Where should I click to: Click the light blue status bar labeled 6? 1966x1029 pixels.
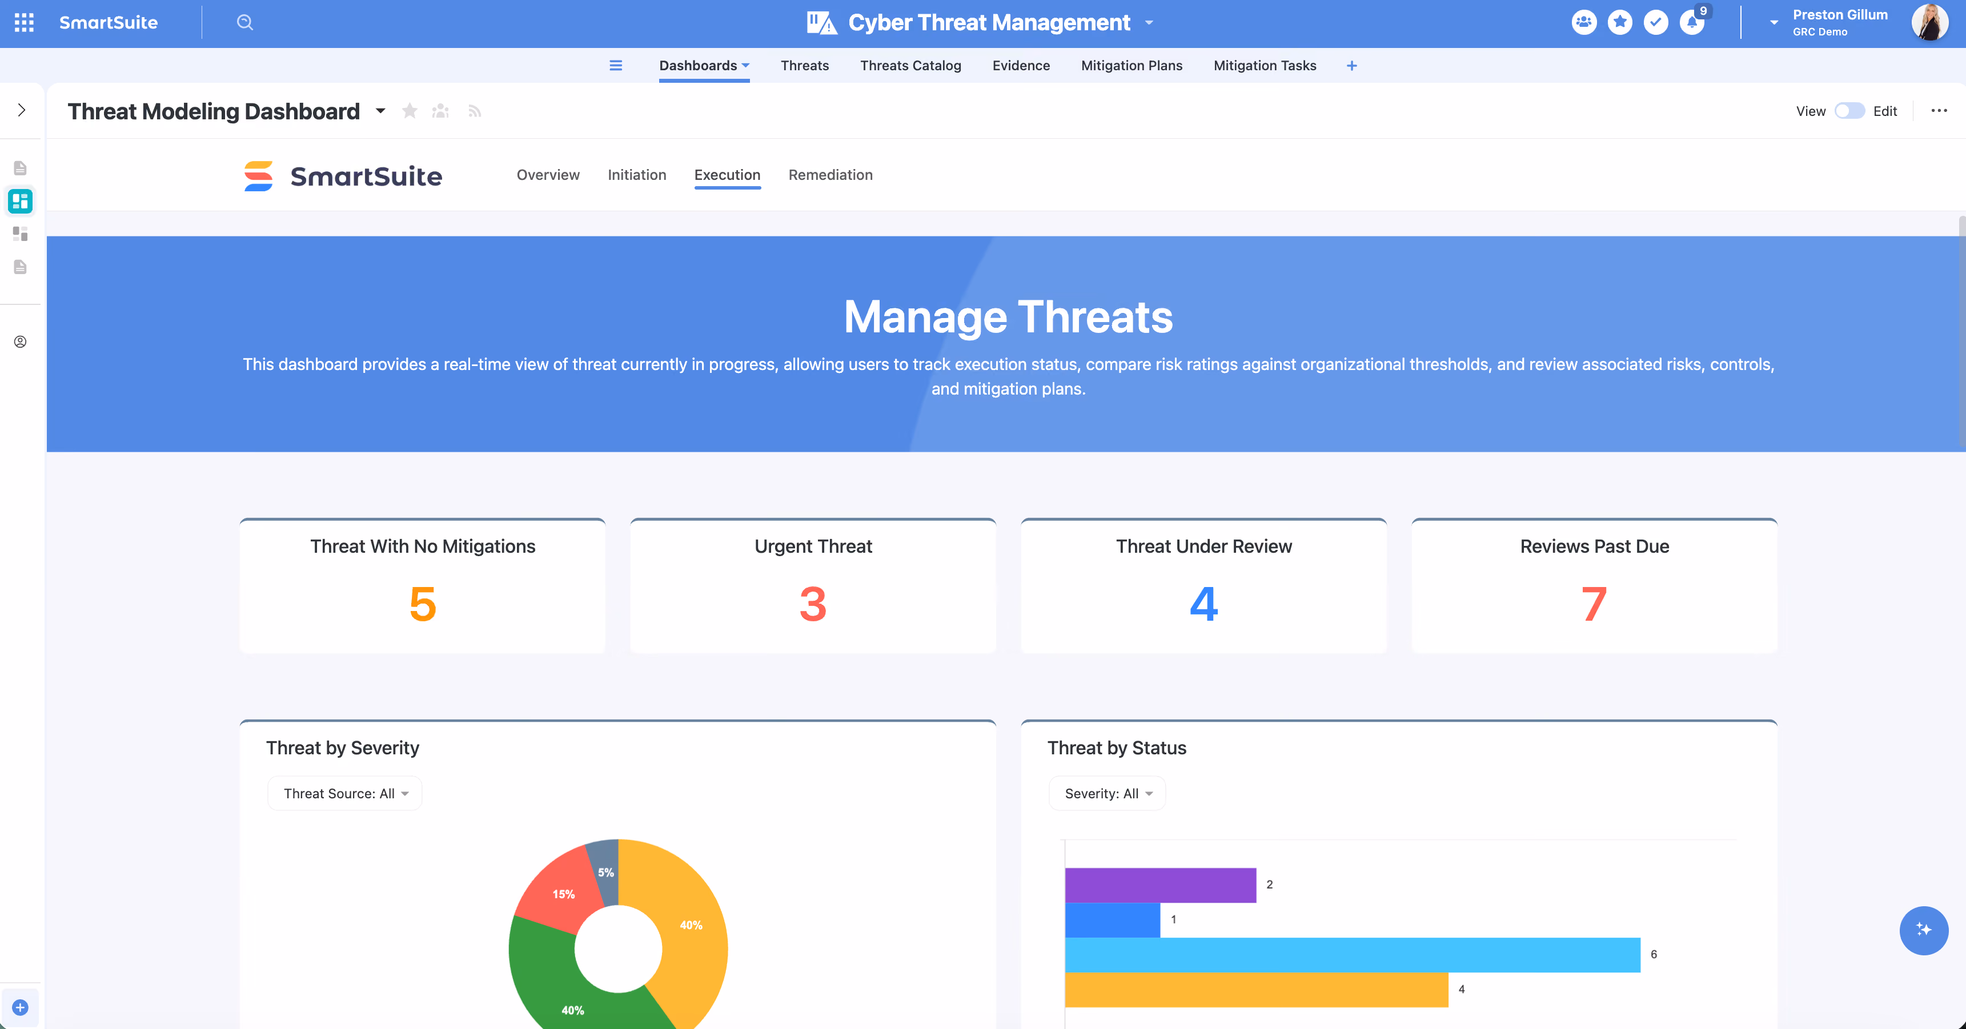(1353, 954)
